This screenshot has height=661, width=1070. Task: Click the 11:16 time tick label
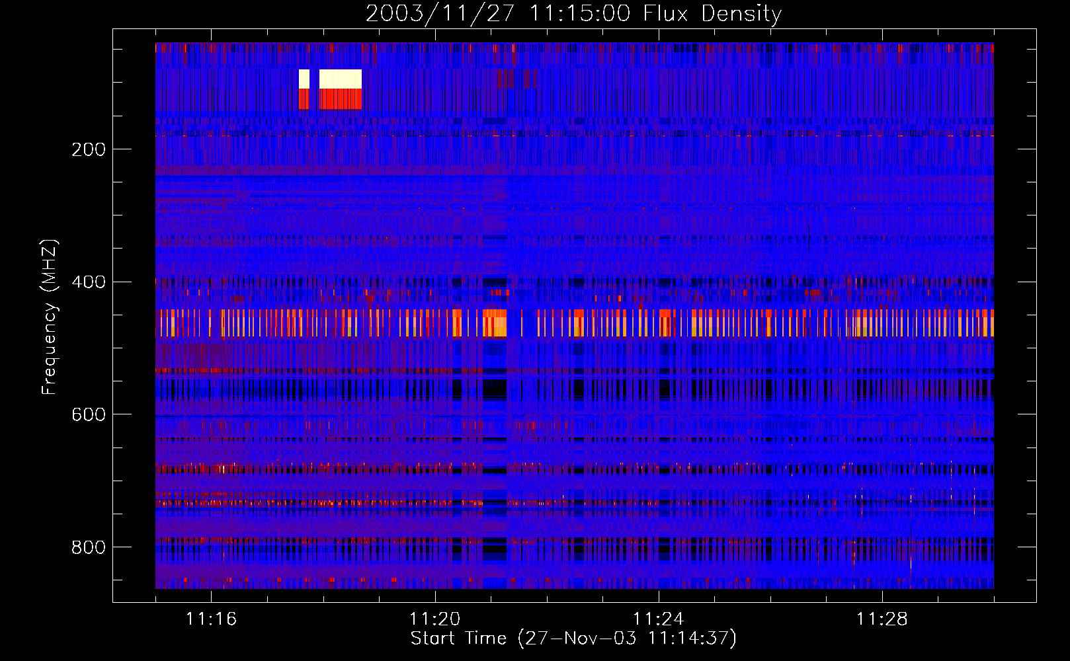(x=211, y=619)
